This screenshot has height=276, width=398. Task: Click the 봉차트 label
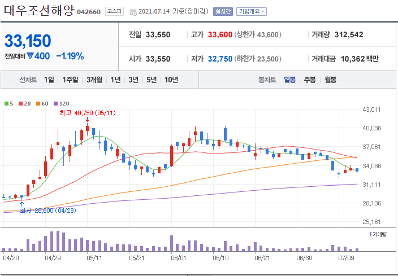tap(267, 80)
